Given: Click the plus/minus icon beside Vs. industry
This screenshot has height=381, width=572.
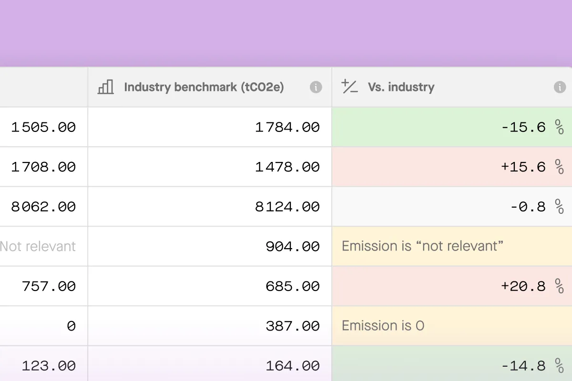Looking at the screenshot, I should coord(349,87).
